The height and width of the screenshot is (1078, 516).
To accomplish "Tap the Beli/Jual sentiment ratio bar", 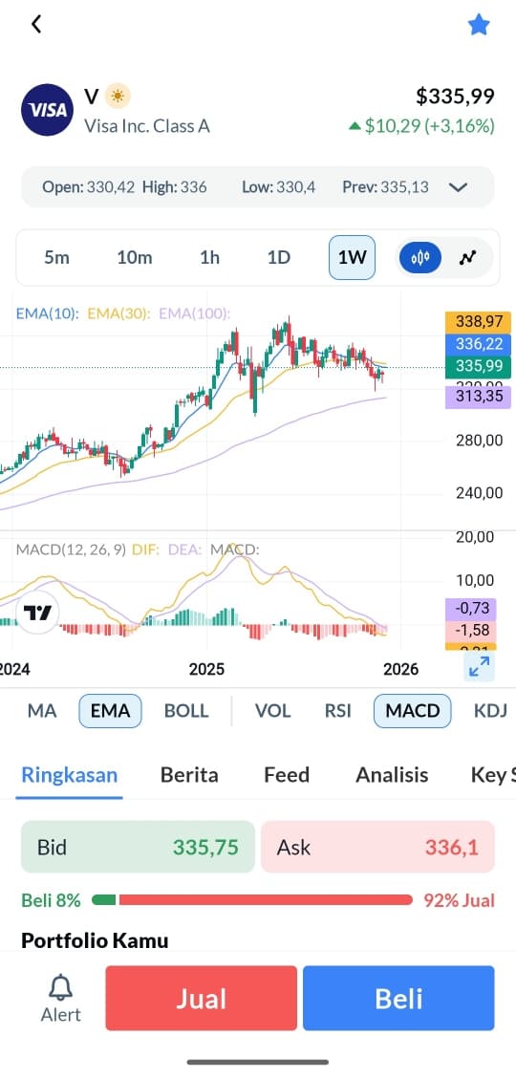I will [252, 900].
